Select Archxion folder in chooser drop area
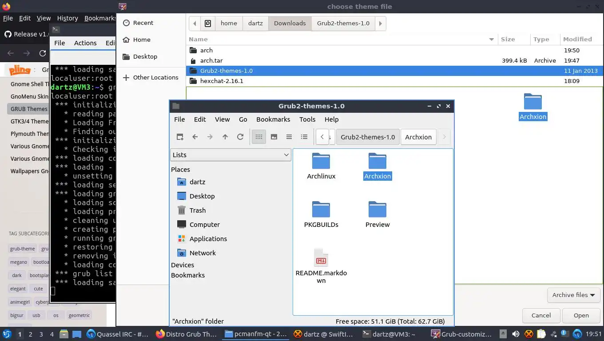This screenshot has width=604, height=341. tap(532, 107)
